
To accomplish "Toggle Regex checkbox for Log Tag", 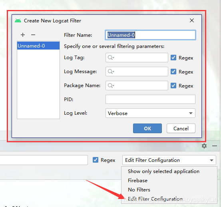I will click(x=173, y=58).
